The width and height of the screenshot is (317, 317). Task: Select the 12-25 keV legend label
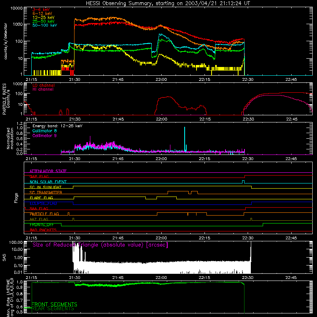(x=44, y=17)
